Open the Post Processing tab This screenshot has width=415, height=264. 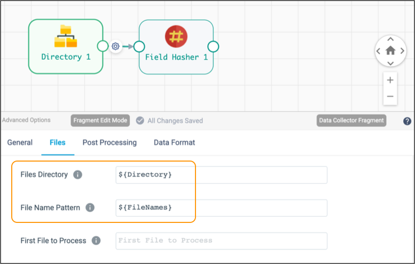pyautogui.click(x=109, y=142)
